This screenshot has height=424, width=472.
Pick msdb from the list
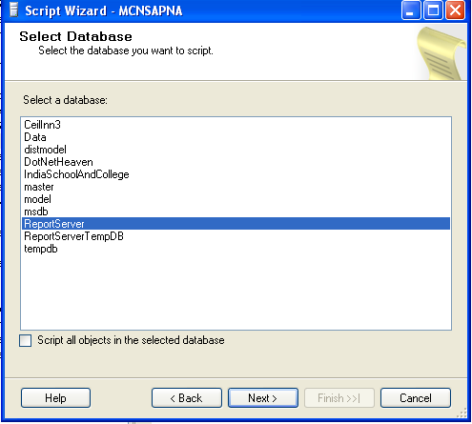236,212
